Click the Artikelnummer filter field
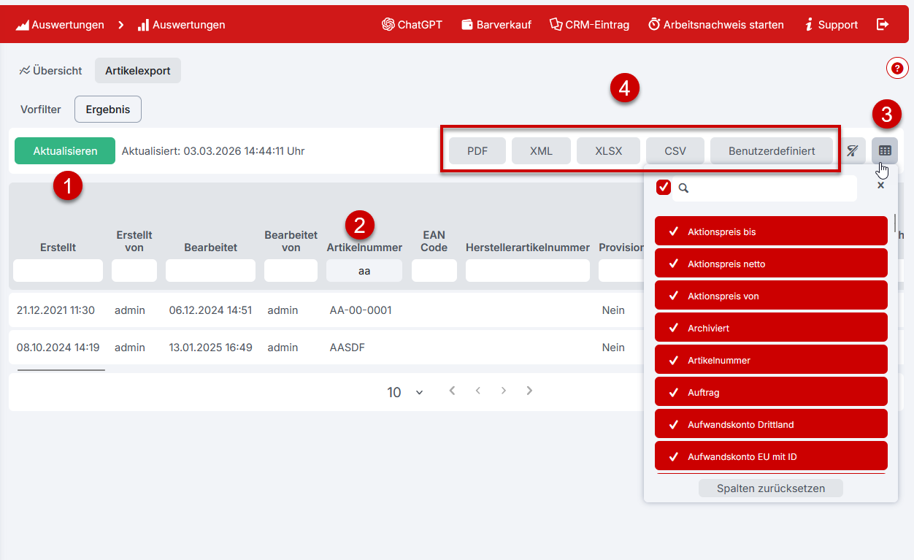The height and width of the screenshot is (560, 914). coord(364,271)
